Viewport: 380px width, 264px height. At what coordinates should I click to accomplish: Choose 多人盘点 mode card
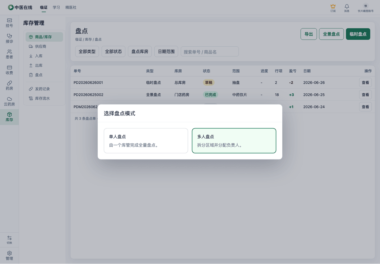point(234,141)
